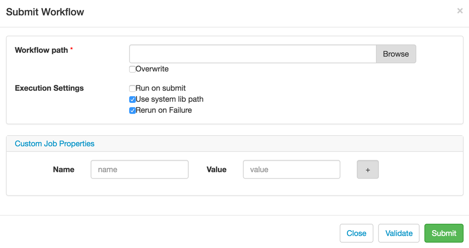
Task: Click the Execution Settings label
Action: click(x=49, y=88)
